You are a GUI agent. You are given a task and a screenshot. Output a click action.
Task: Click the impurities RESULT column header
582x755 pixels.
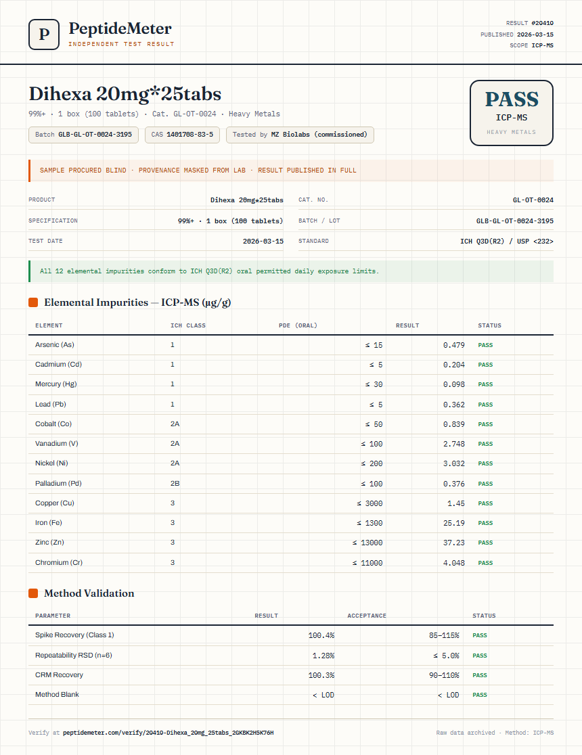coord(407,325)
